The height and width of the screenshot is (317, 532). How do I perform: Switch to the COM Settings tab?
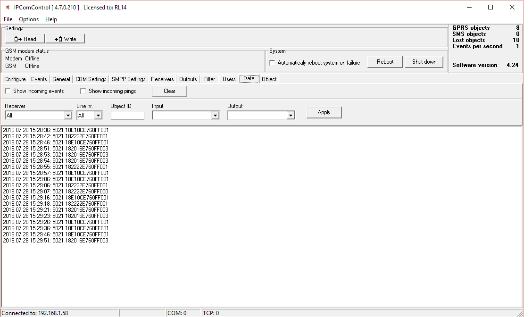(91, 79)
